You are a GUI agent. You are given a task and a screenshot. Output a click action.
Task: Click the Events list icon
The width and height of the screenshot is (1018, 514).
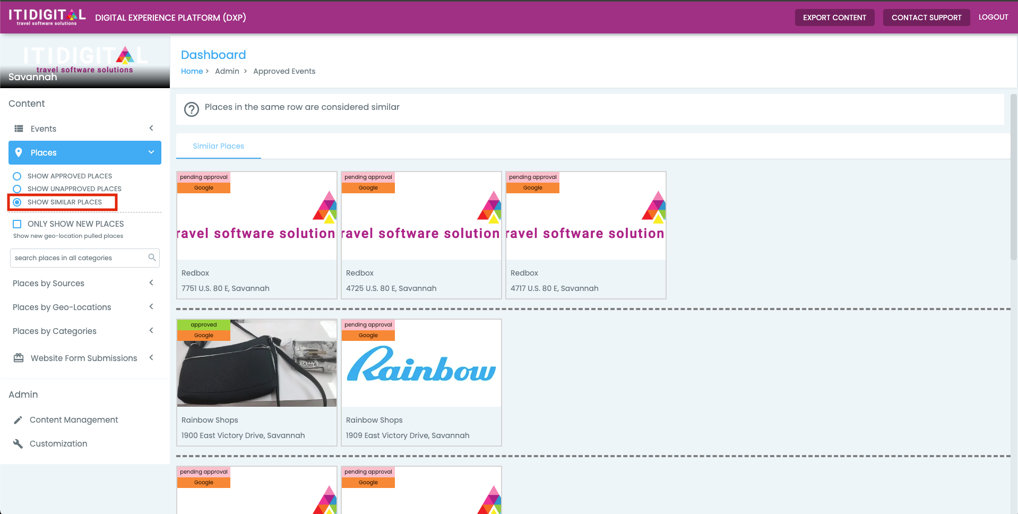point(19,128)
